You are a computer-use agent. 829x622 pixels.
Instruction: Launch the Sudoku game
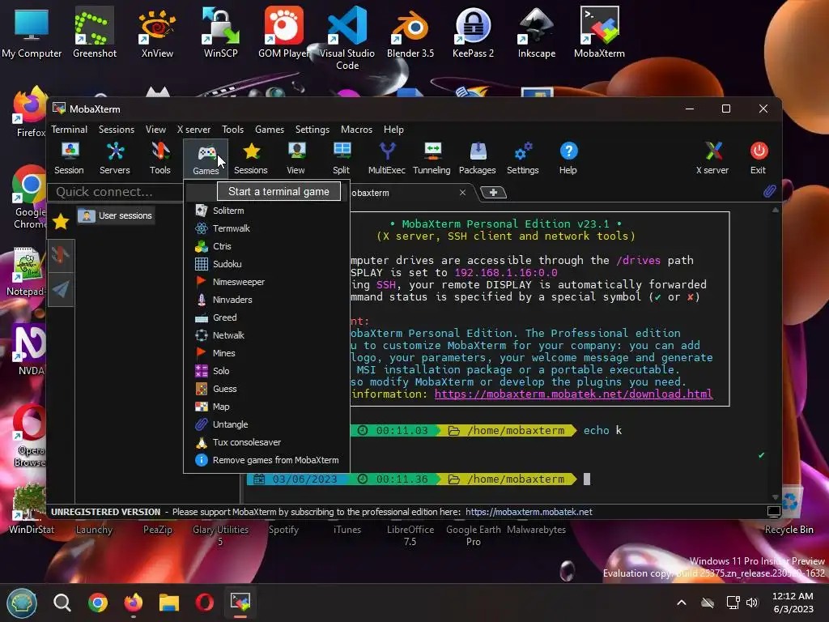(267, 264)
